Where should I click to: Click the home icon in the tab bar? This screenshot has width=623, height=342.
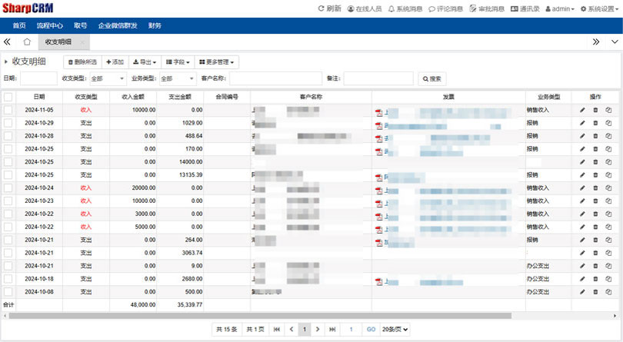click(x=27, y=42)
